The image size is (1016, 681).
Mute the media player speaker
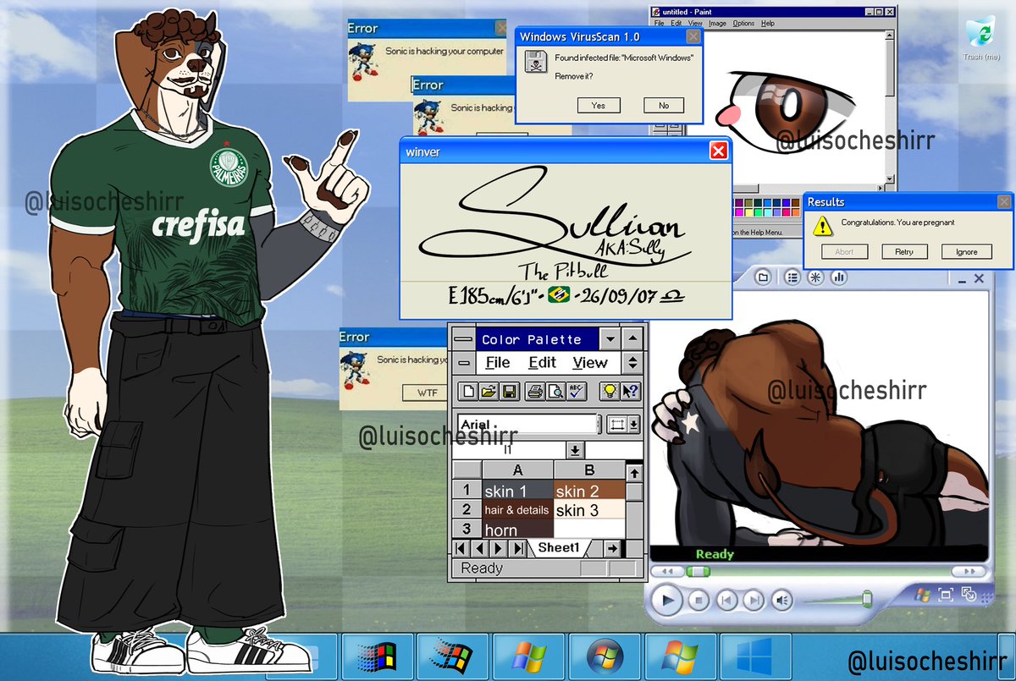[782, 601]
